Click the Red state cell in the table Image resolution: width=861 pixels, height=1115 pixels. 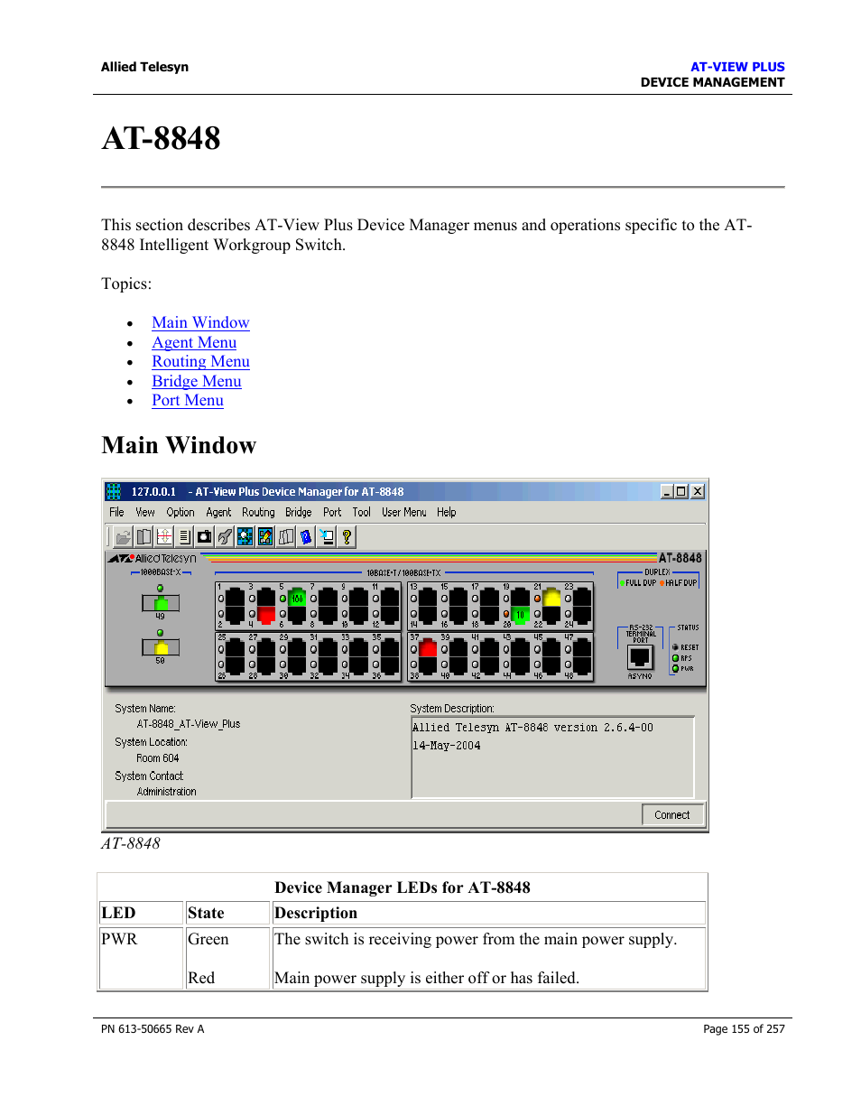(201, 978)
